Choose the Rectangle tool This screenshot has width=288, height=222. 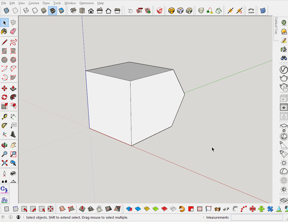(x=4, y=51)
